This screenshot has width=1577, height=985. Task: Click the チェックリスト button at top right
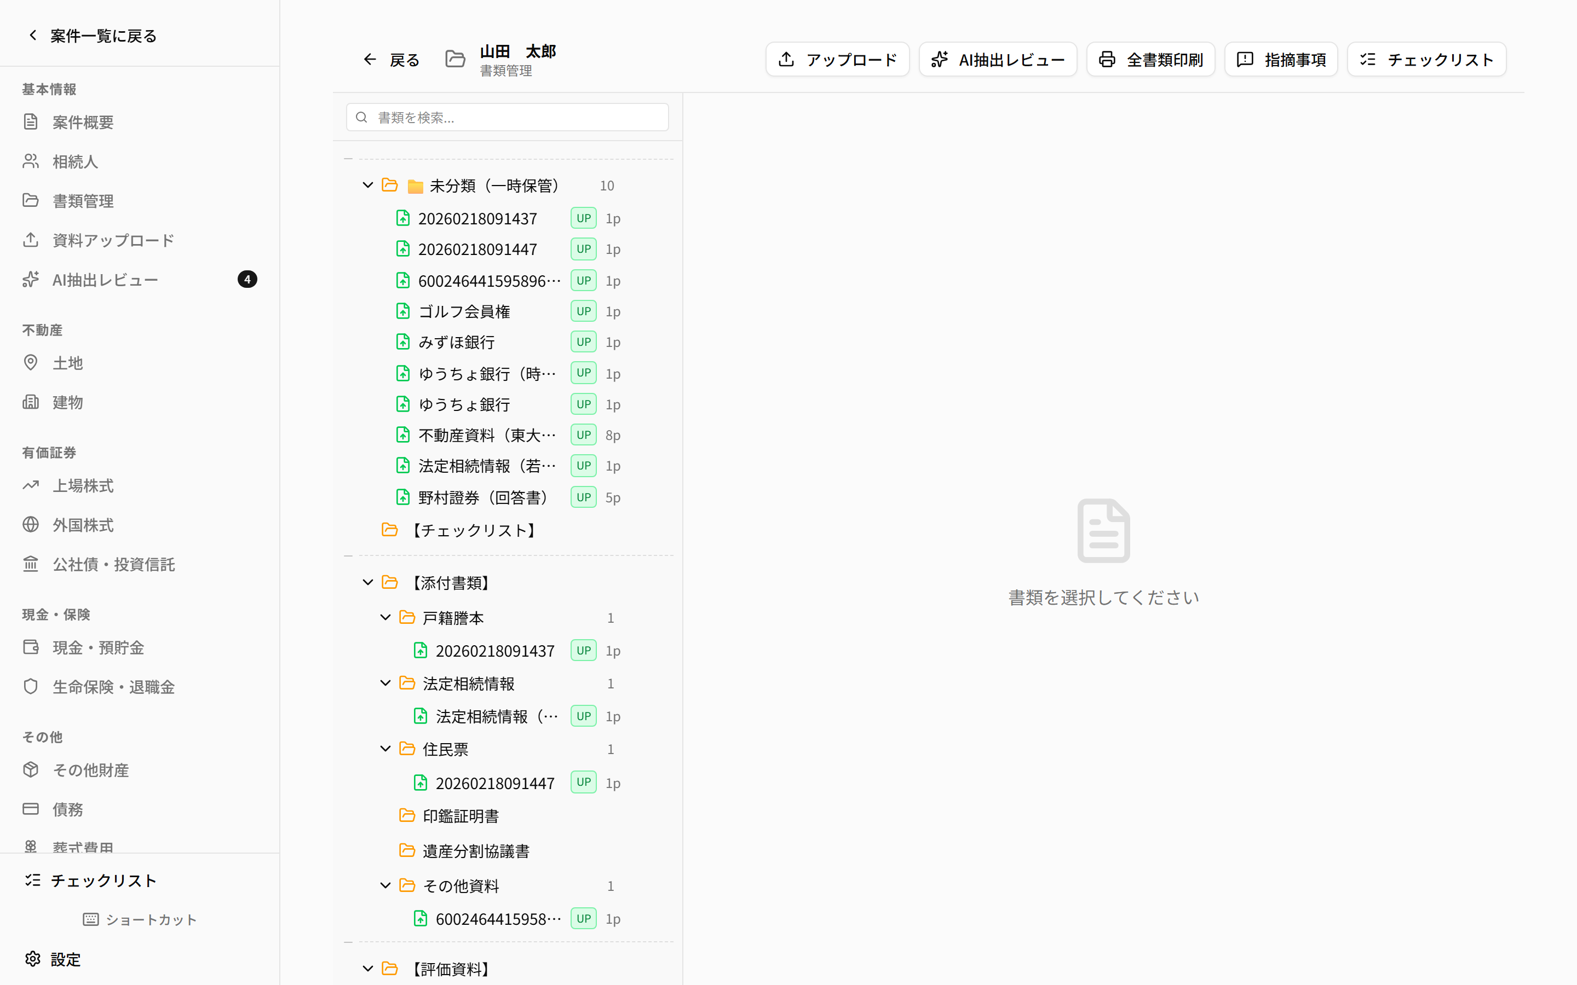1426,59
